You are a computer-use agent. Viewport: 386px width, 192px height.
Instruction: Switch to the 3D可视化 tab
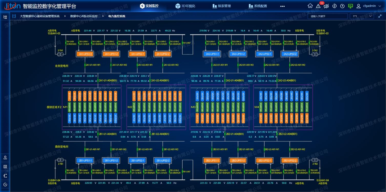click(x=185, y=6)
